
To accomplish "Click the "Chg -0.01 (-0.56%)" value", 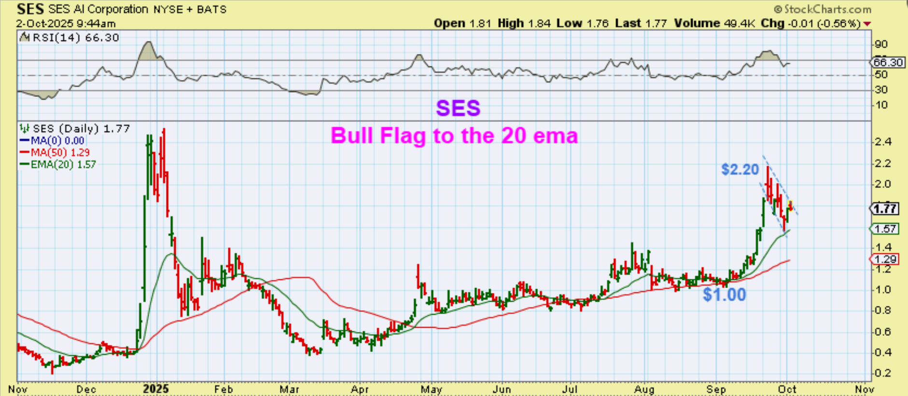I will 811,23.
